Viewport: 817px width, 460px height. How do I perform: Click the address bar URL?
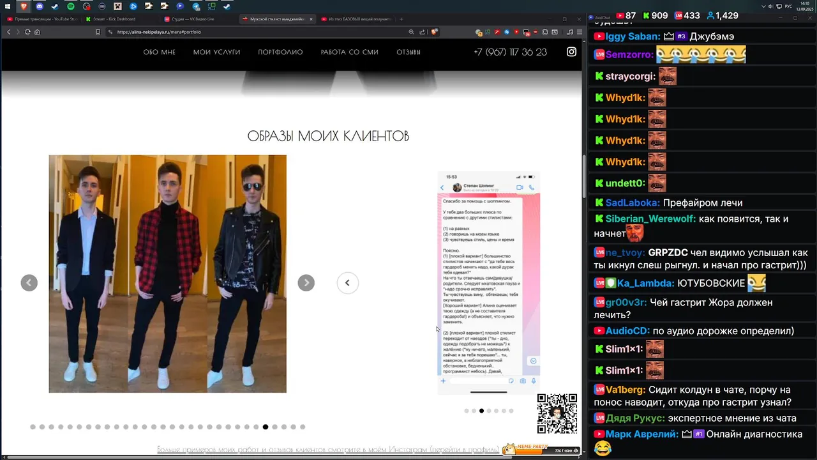point(159,32)
